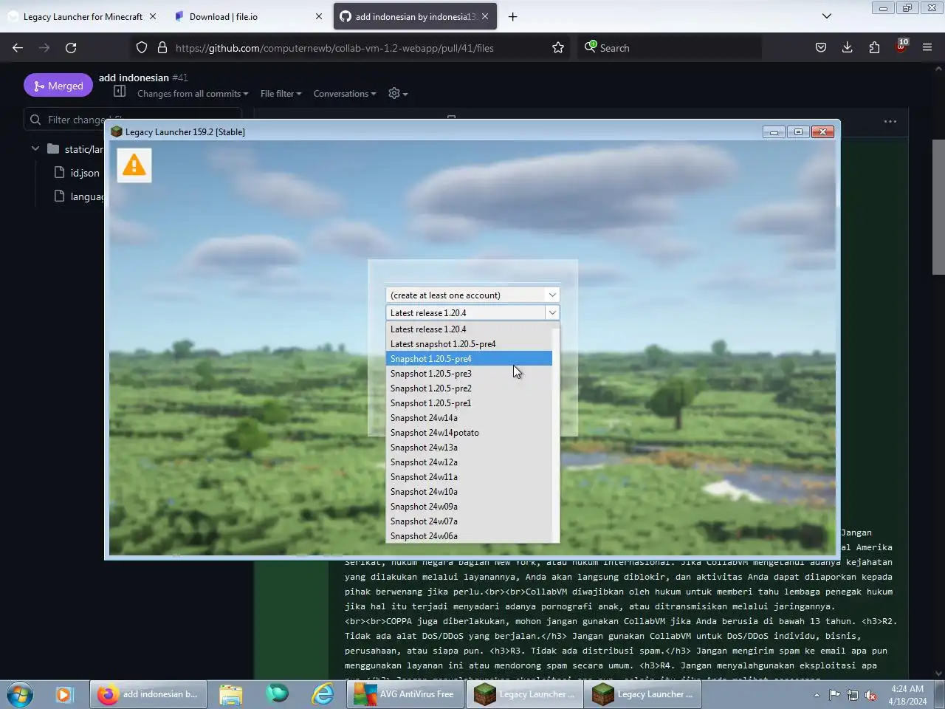Open the account dropdown (create at least one account)
The image size is (945, 709).
pos(472,295)
